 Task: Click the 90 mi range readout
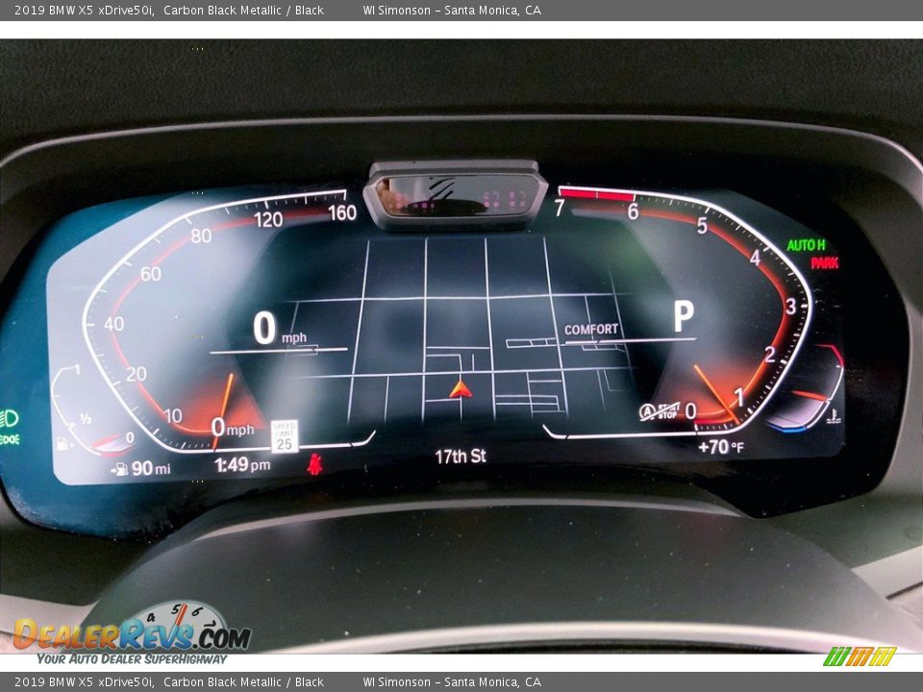(x=151, y=468)
